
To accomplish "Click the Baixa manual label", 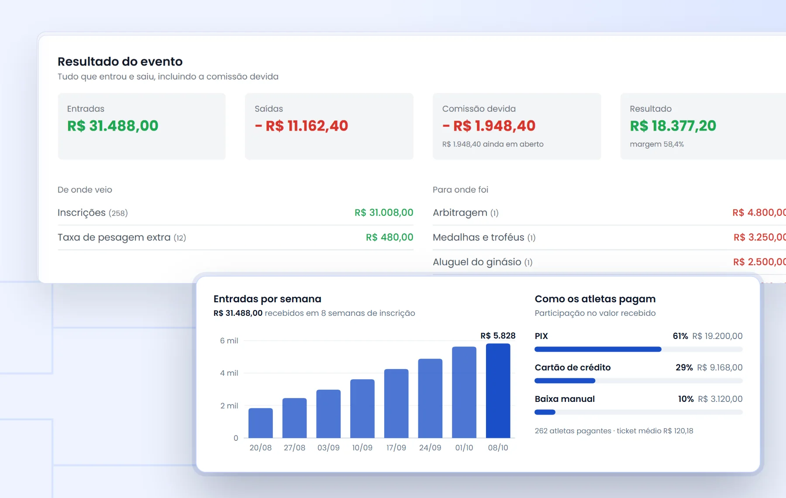I will [x=565, y=399].
